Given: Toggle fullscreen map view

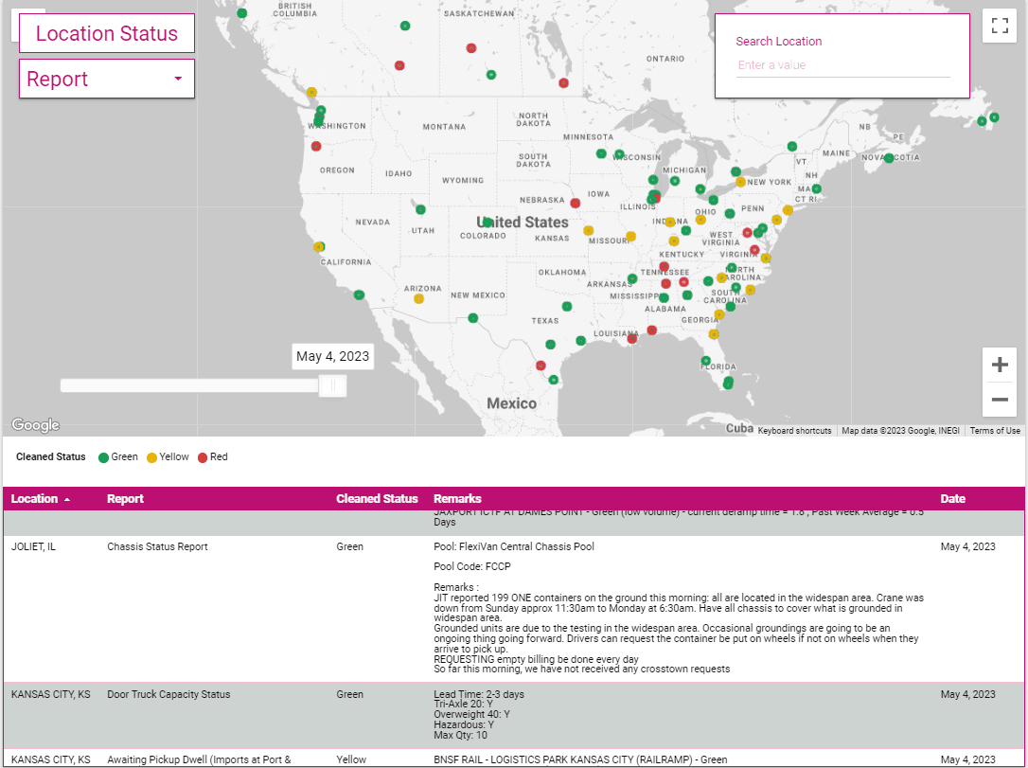Looking at the screenshot, I should point(1000,27).
